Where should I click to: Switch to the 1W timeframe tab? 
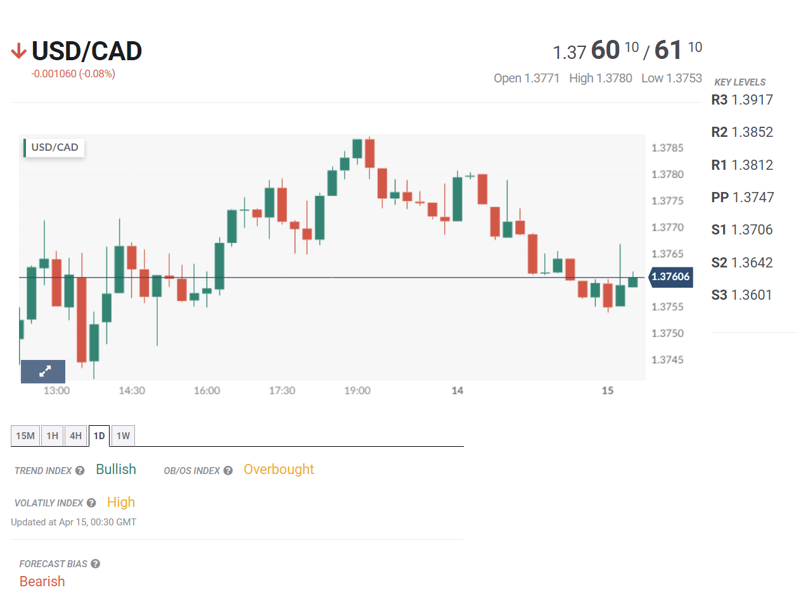(122, 435)
